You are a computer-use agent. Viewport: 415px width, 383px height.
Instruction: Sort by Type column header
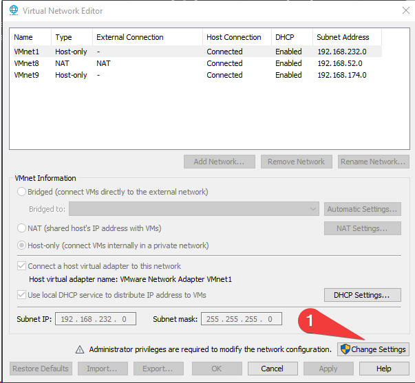pyautogui.click(x=72, y=37)
